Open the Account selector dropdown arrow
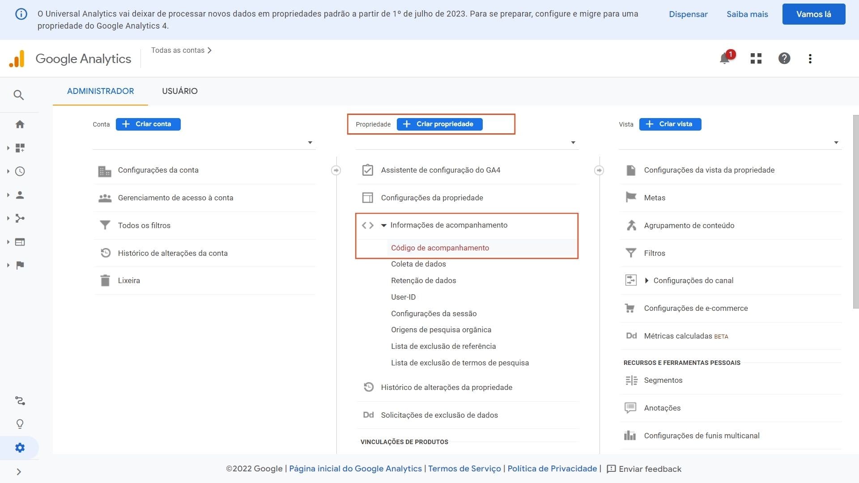 (x=310, y=143)
